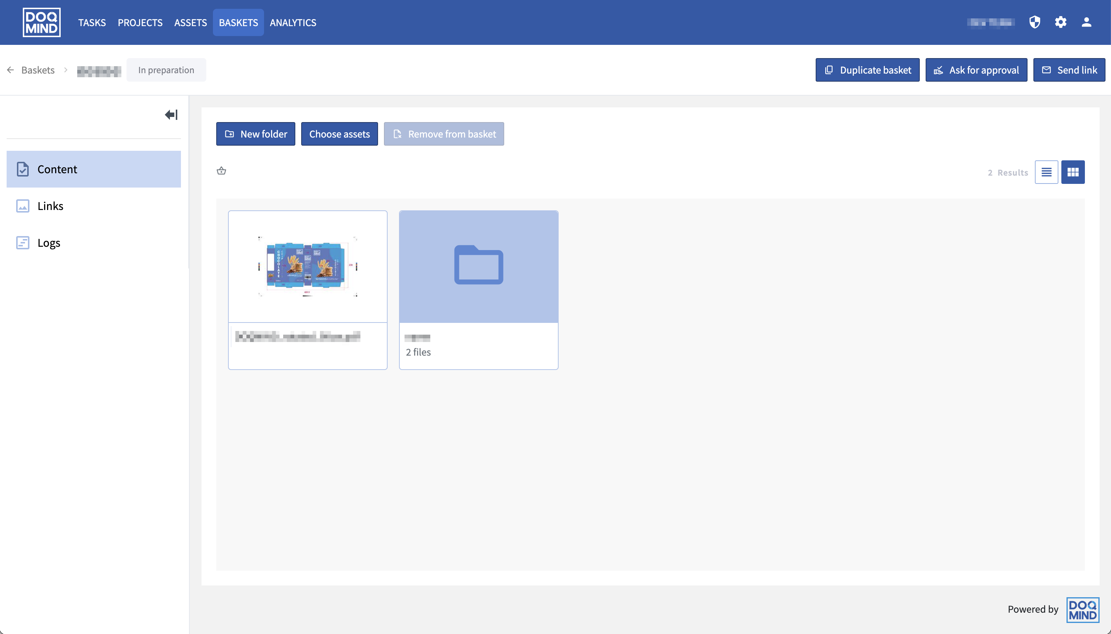Send link via email button
The image size is (1111, 634).
[1069, 70]
